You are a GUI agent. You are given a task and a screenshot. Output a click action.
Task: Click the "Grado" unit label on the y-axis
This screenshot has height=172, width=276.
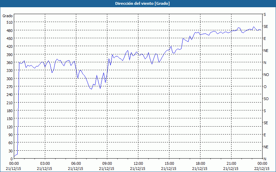tap(8, 16)
